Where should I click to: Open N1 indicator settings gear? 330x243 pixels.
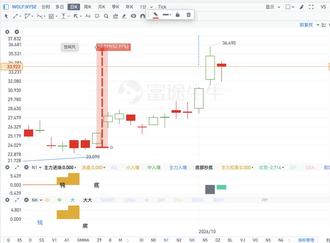(x=7, y=167)
